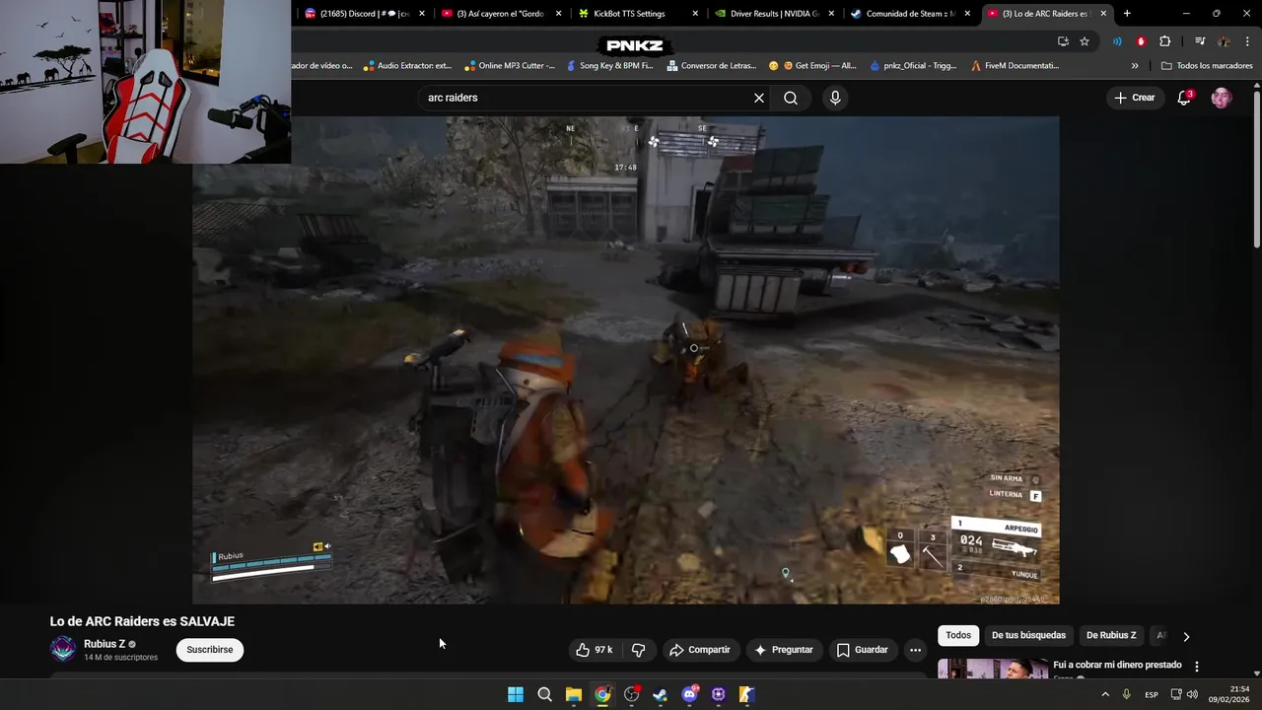Open the Song Key & BPM Finder bookmark
Viewport: 1262px width, 710px height.
point(608,66)
